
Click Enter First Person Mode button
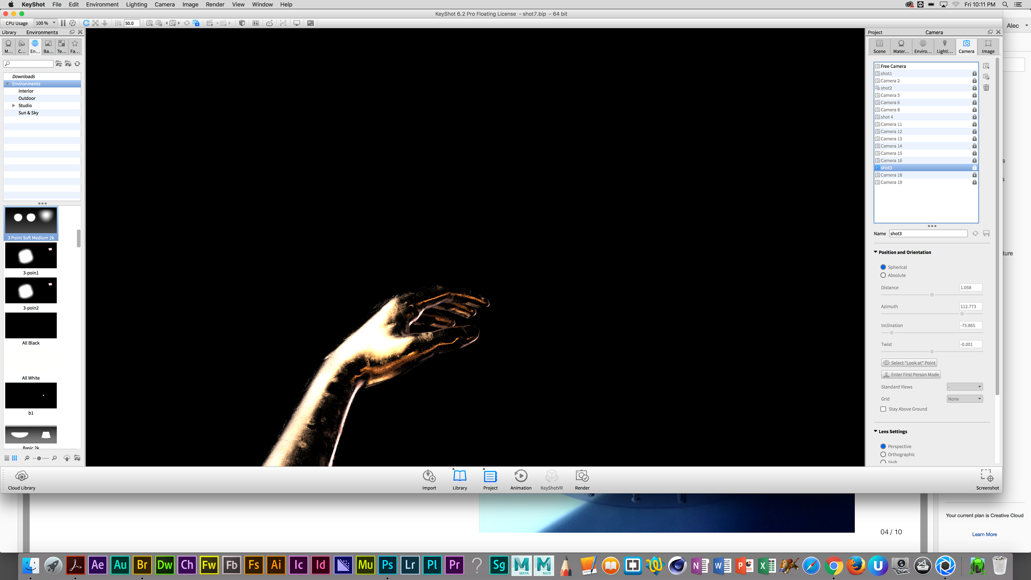point(910,375)
